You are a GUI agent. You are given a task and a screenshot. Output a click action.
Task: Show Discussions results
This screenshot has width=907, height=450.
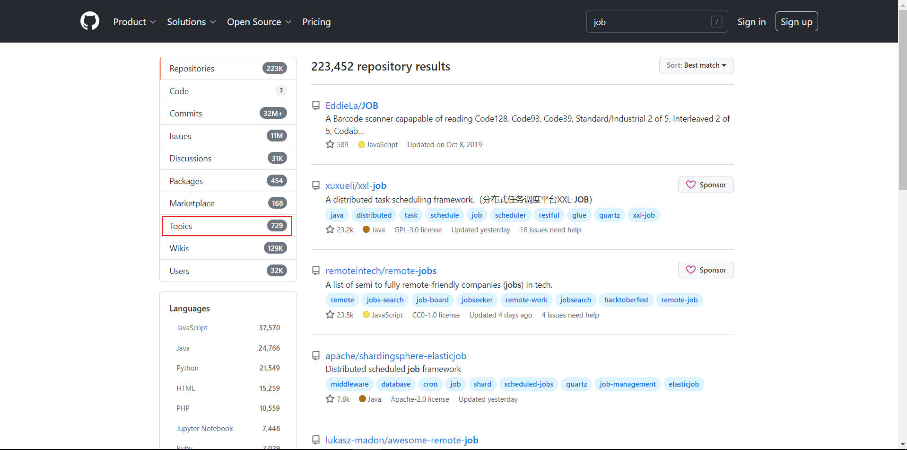(228, 159)
